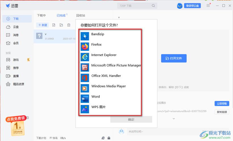
Task: Click the 0B/s speed indicator
Action: tap(63, 138)
